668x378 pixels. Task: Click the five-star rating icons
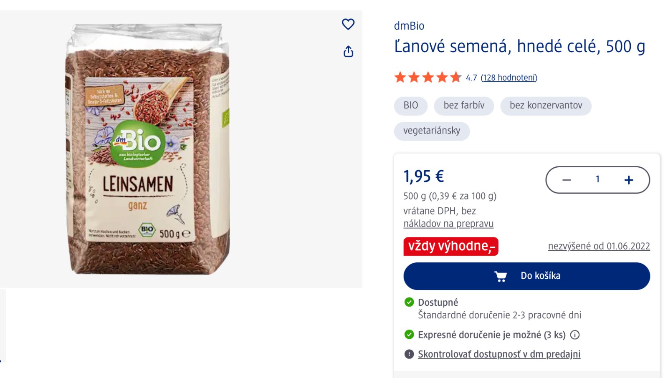pyautogui.click(x=428, y=78)
